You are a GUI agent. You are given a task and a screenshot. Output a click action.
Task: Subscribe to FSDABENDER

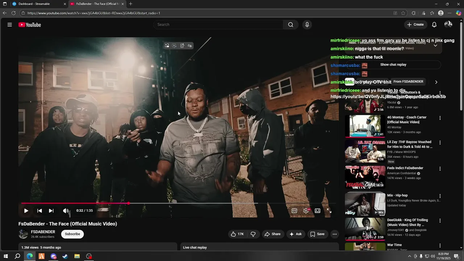[x=72, y=234]
